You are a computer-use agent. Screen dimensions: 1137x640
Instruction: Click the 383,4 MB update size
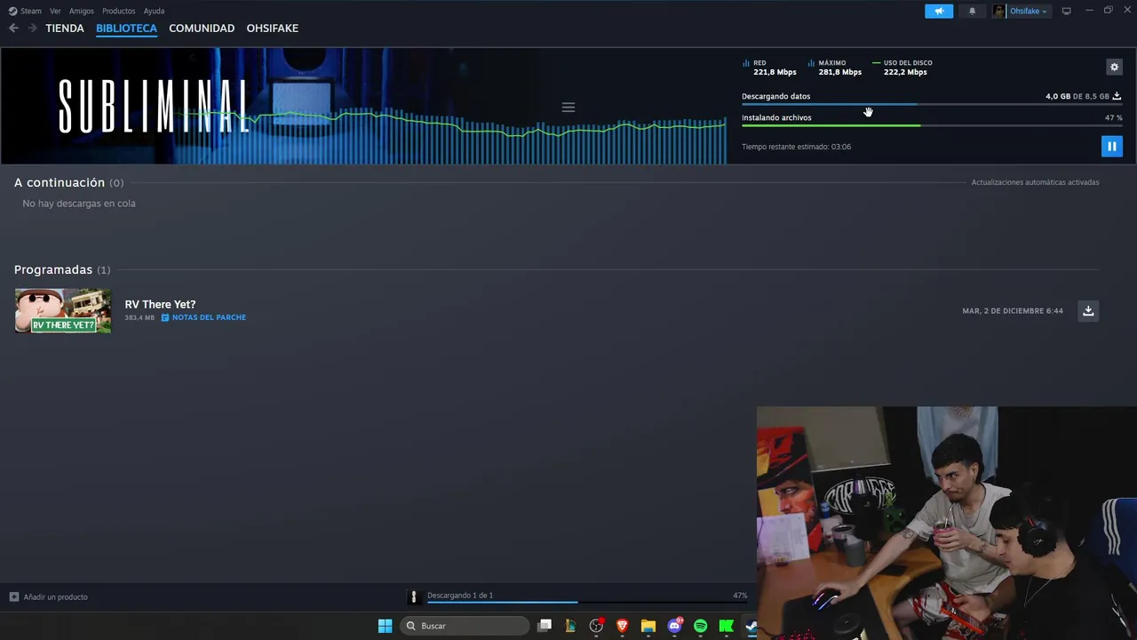(139, 317)
